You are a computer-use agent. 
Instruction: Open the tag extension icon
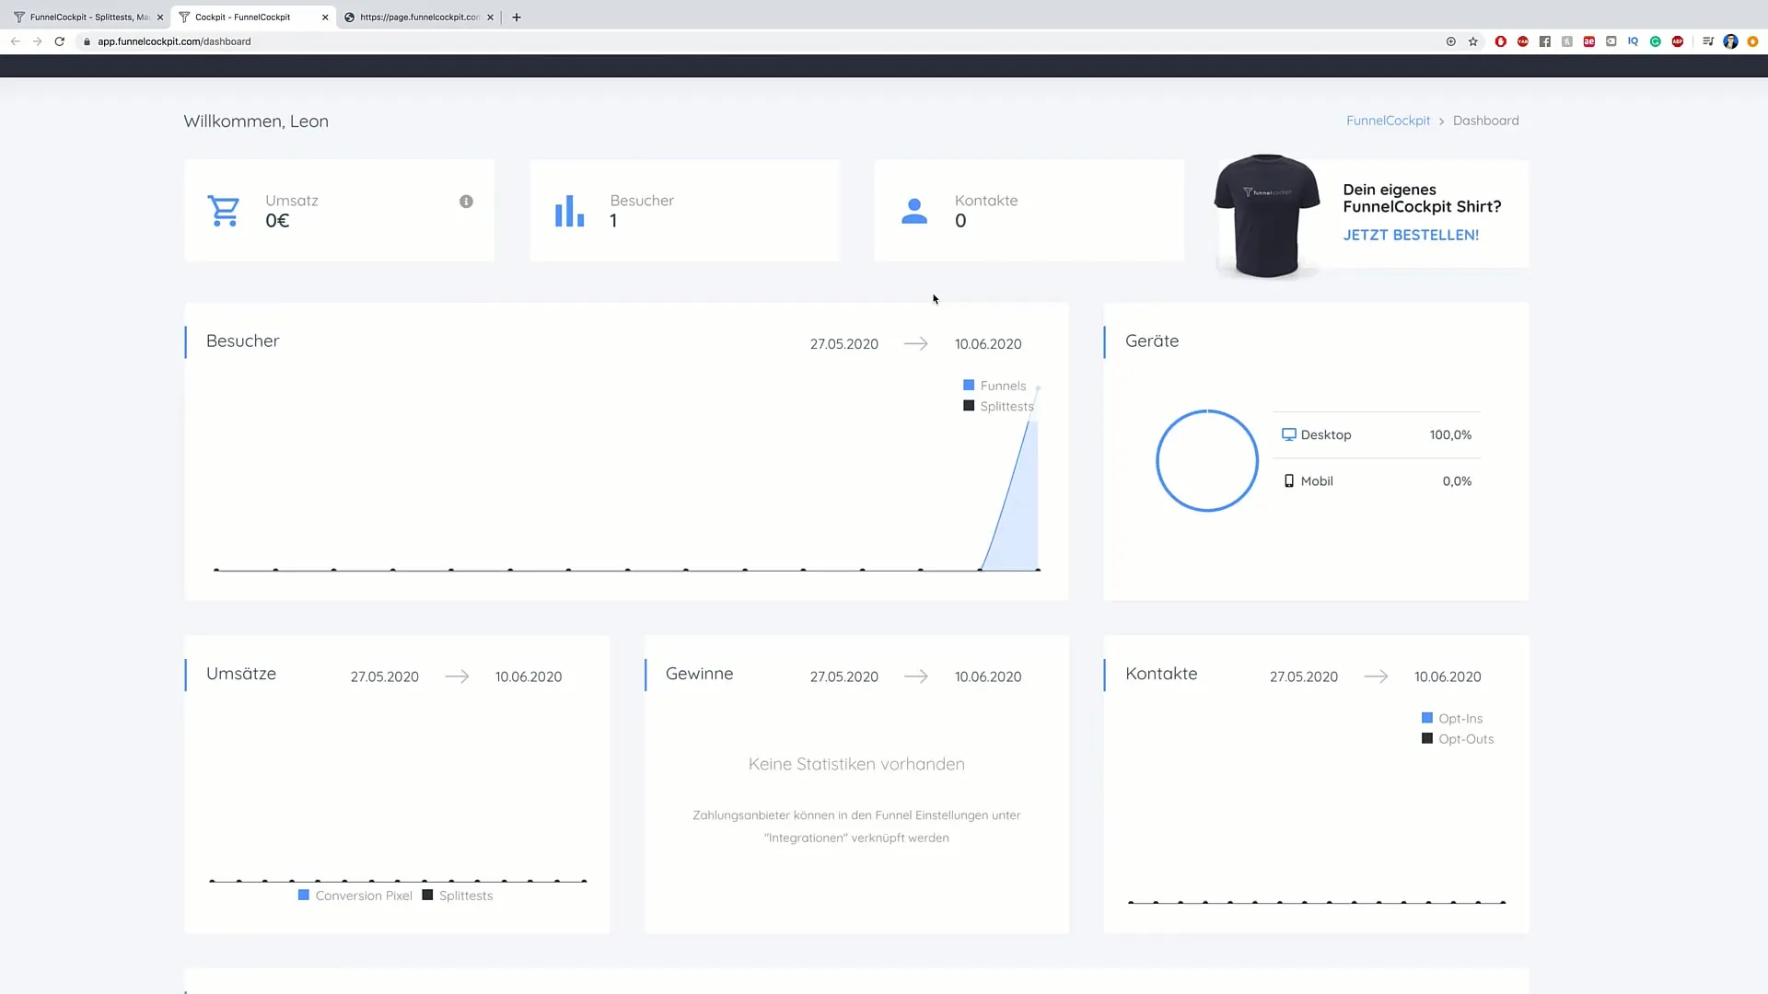[1611, 41]
